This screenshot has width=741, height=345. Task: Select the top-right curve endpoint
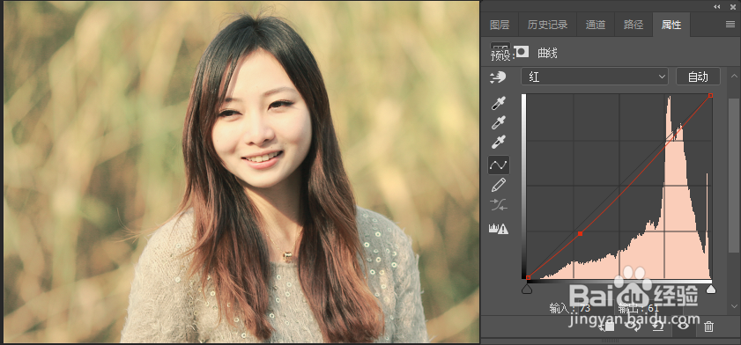(x=710, y=95)
